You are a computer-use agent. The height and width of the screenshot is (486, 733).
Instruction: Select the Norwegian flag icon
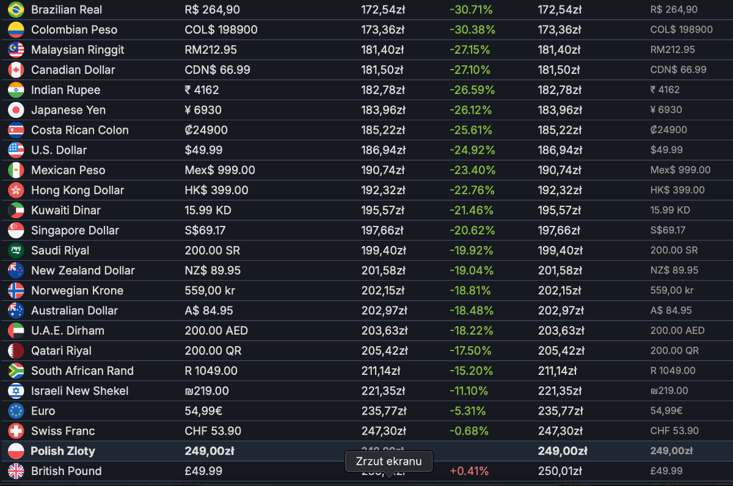coord(16,291)
